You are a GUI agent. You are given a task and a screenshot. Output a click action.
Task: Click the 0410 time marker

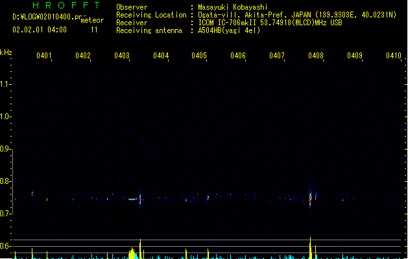click(394, 56)
